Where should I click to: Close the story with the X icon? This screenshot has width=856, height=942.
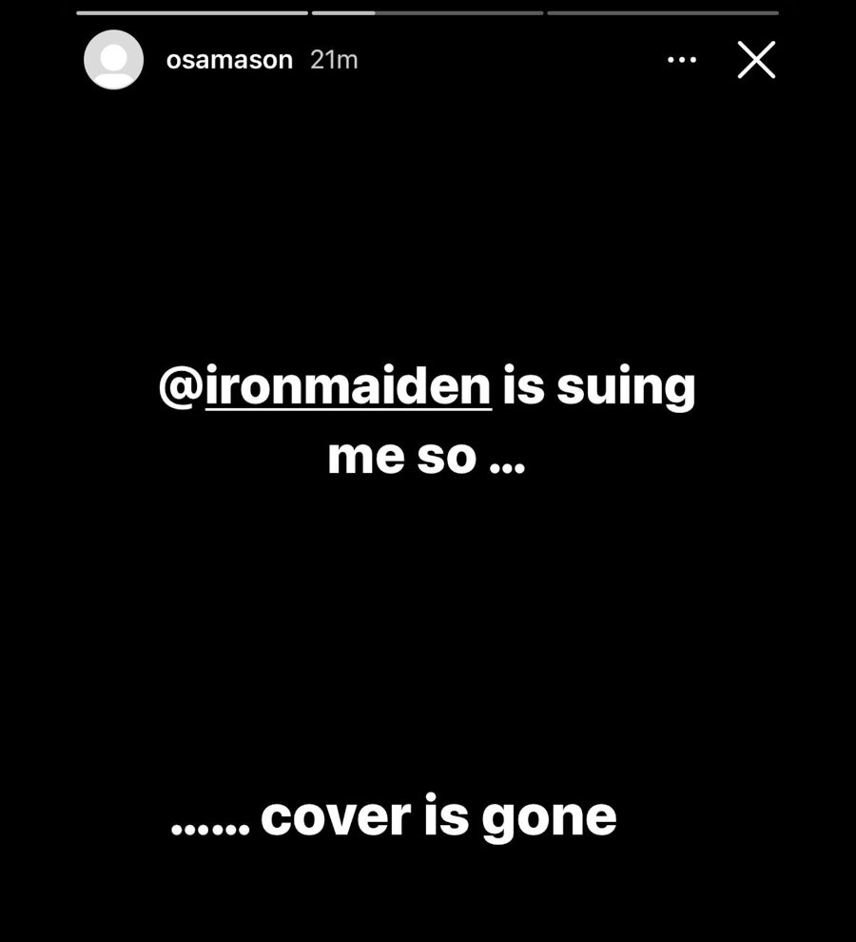(x=756, y=60)
